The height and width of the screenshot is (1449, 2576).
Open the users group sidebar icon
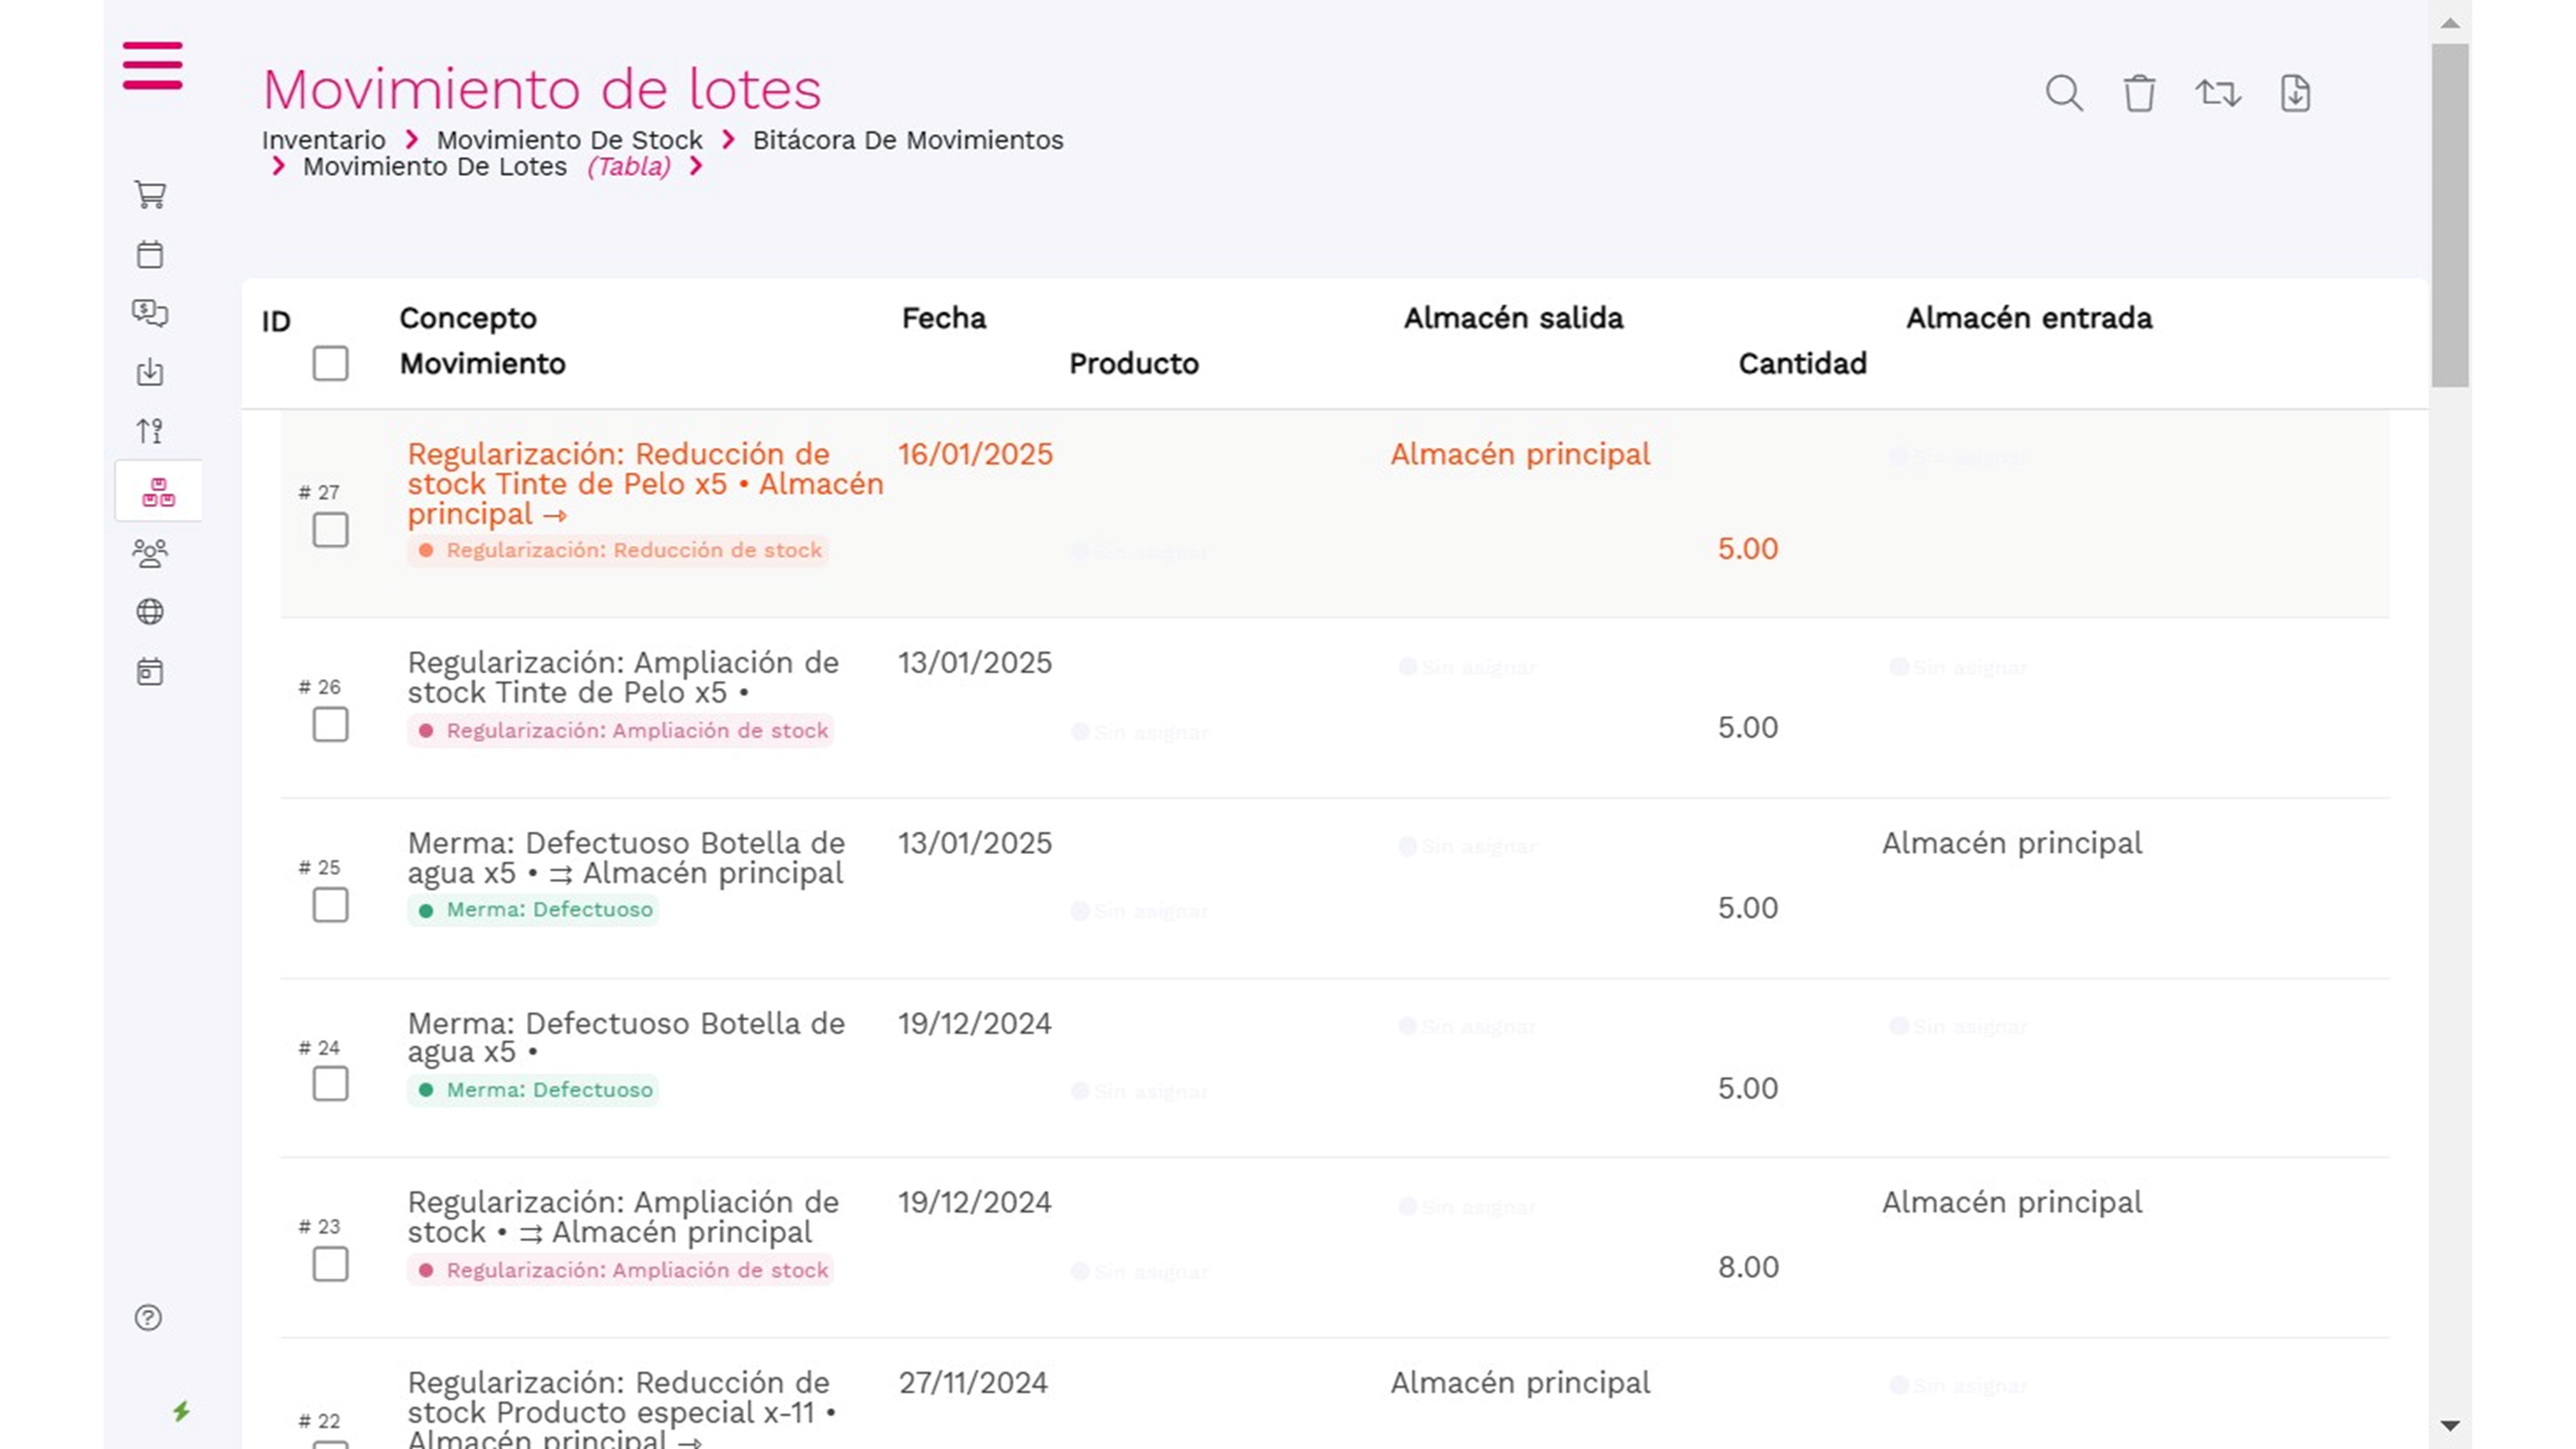150,553
